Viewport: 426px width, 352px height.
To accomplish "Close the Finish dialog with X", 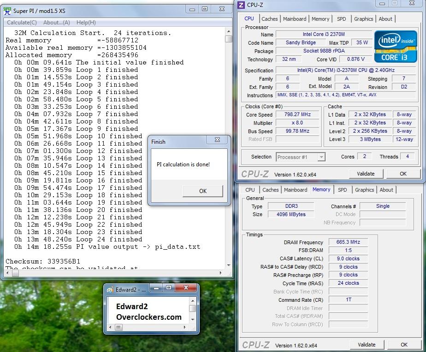I will click(217, 140).
